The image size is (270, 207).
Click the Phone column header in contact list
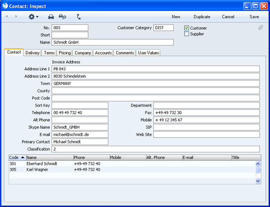(x=91, y=158)
